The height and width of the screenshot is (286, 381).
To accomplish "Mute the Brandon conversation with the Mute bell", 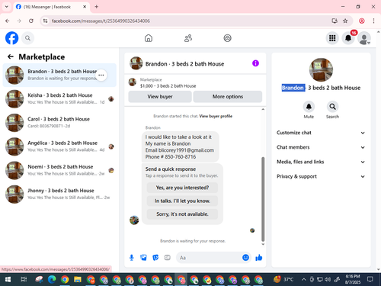I will (309, 107).
